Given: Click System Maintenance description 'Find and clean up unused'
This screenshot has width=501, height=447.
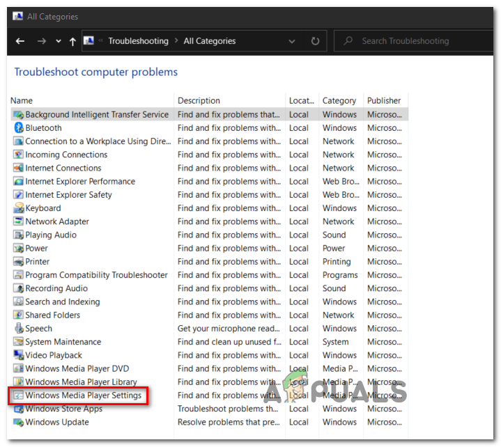Looking at the screenshot, I should point(229,342).
